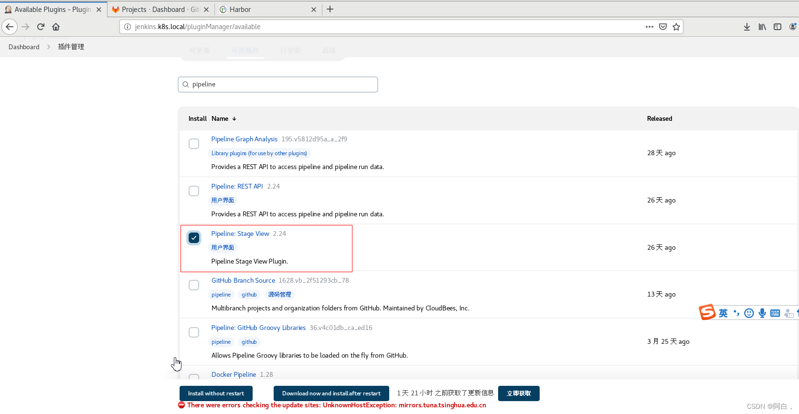
Task: Switch Sogou input language 英 indicator
Action: [724, 313]
